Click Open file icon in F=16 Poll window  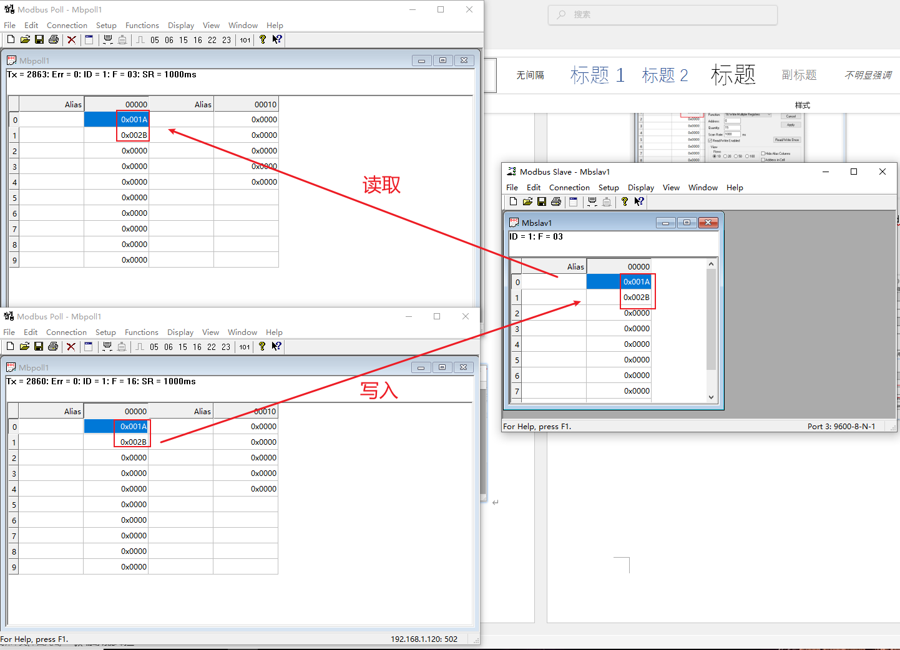click(24, 346)
